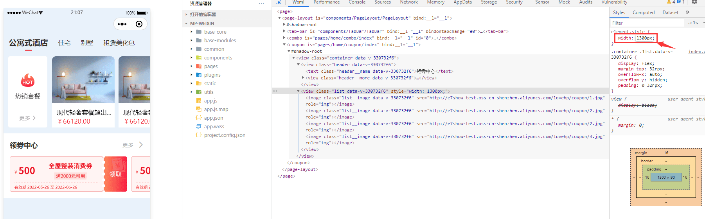Click the element inspect picker icon

point(279,2)
